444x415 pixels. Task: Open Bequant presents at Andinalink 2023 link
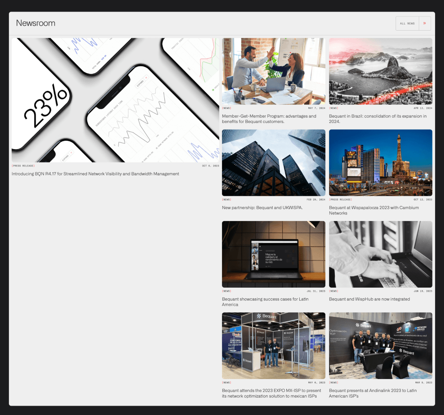[x=373, y=393]
